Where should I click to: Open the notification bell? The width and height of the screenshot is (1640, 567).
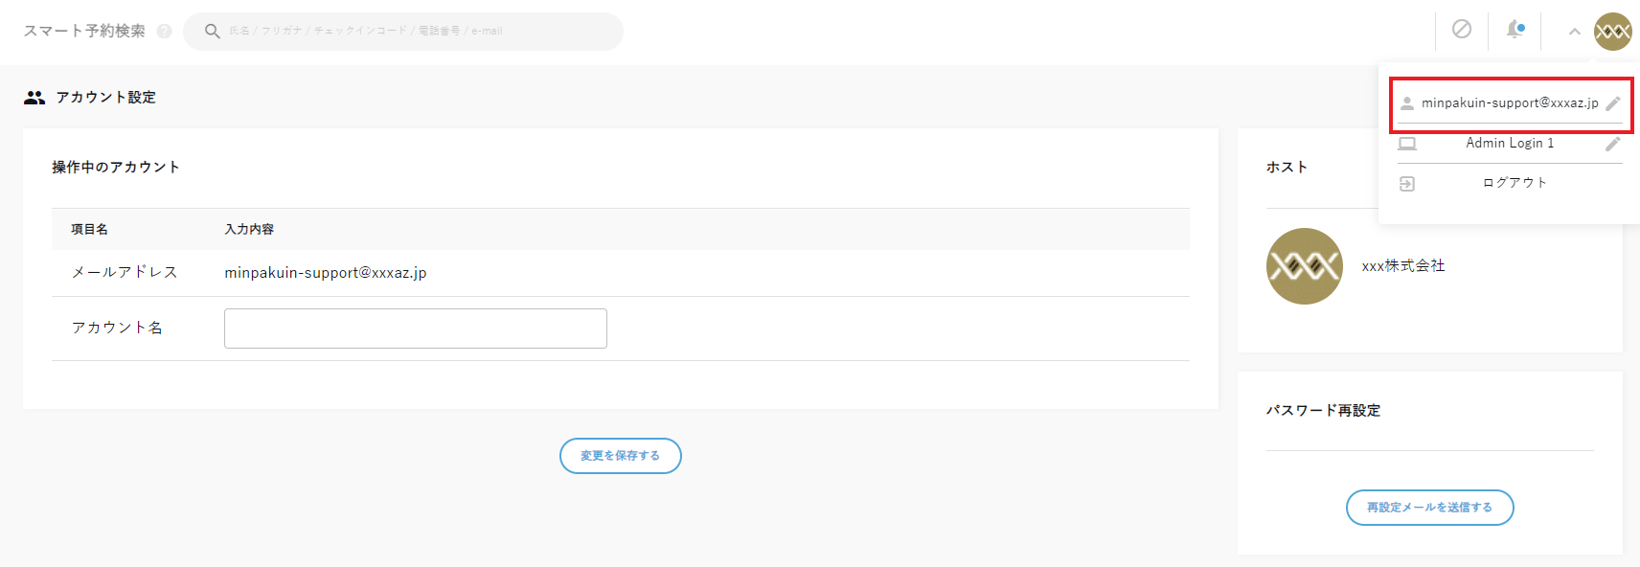pyautogui.click(x=1515, y=30)
